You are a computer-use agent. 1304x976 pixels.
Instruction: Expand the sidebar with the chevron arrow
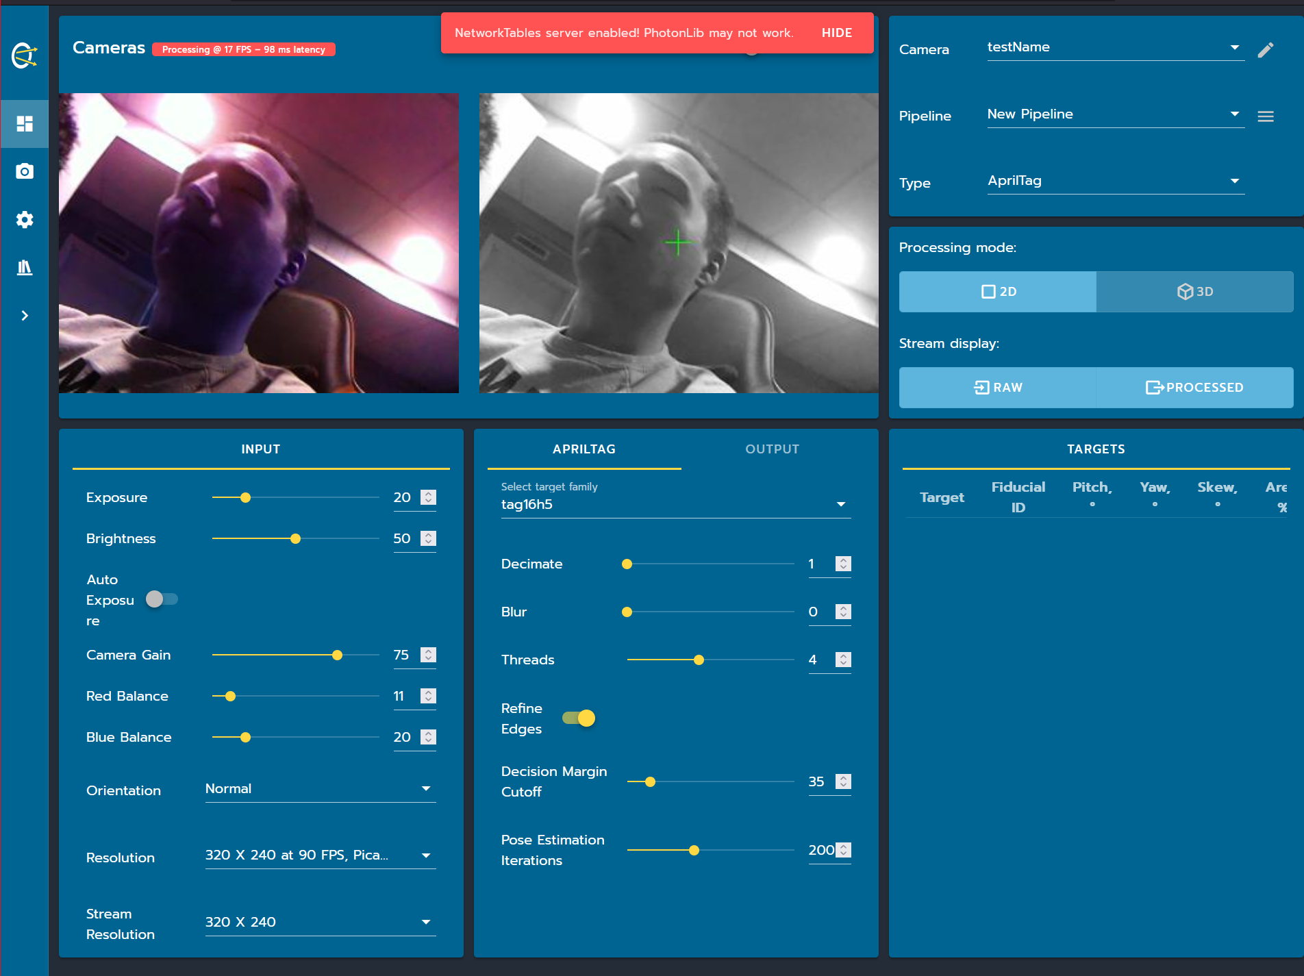pyautogui.click(x=24, y=315)
